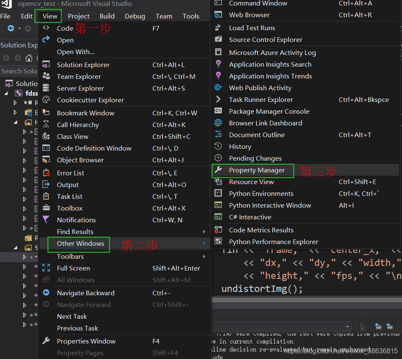Click the Cookiecutter Explorer icon
The height and width of the screenshot is (359, 402).
46,100
